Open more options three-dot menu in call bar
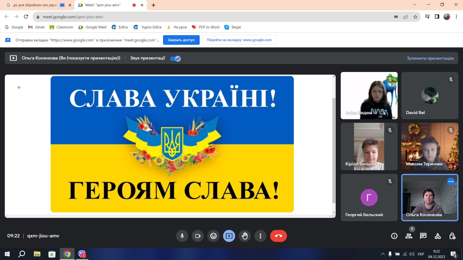 coord(260,236)
